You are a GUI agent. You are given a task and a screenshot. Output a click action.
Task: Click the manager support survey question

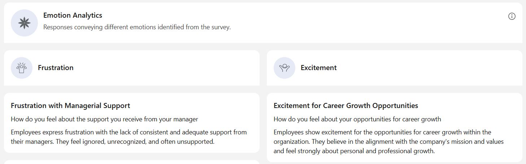pos(105,119)
